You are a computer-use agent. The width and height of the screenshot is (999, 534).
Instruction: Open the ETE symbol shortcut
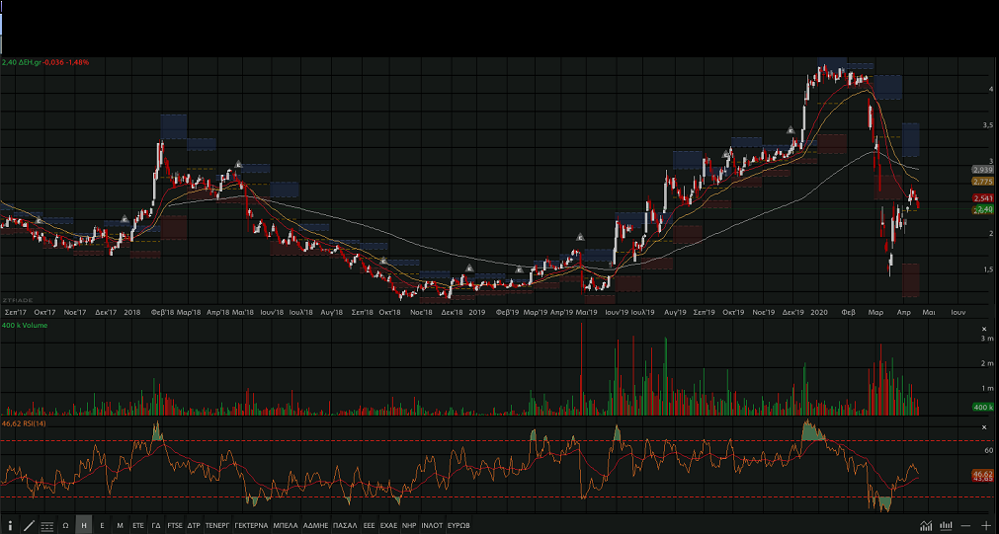coord(138,525)
